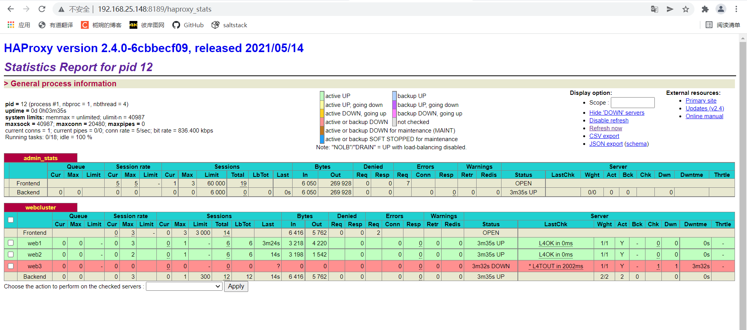Open the Youdao translate bookmark
The height and width of the screenshot is (330, 747).
(x=56, y=25)
